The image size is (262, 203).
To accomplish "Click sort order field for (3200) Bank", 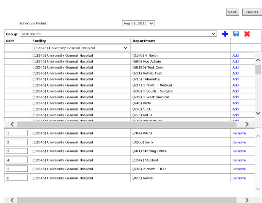I will click(17, 142).
